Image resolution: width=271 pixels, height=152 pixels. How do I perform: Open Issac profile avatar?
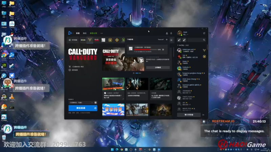click(x=180, y=33)
